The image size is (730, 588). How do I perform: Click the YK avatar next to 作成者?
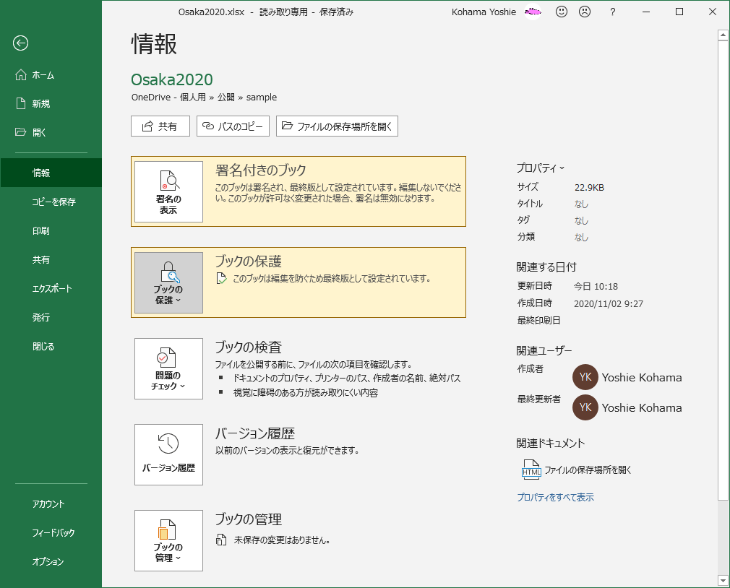pos(585,377)
